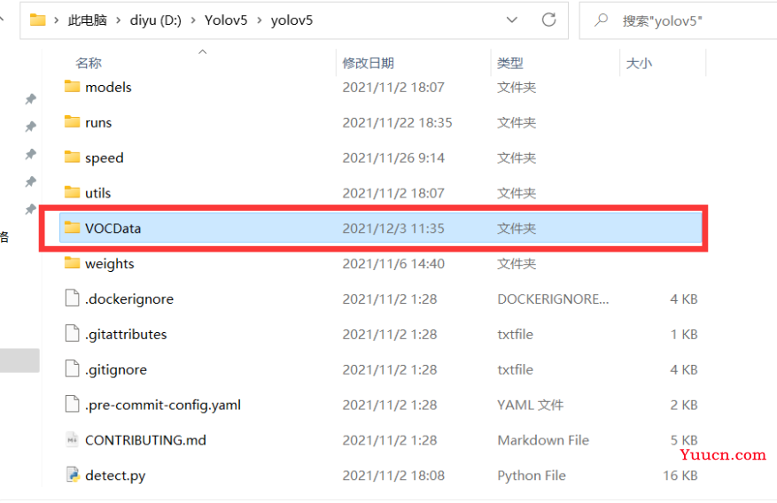Click Python File type of detect.py

(532, 476)
